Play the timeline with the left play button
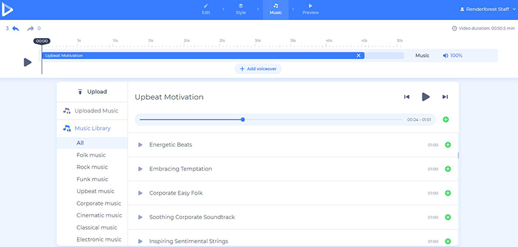Image resolution: width=518 pixels, height=247 pixels. [27, 62]
